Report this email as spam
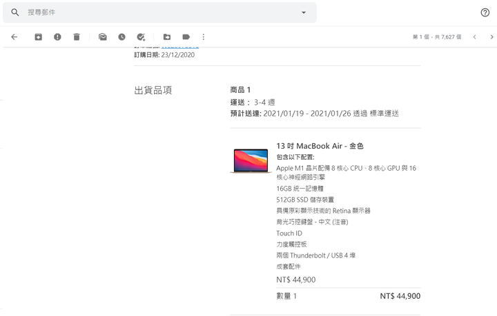Viewport: 497px width, 316px height. pyautogui.click(x=57, y=37)
